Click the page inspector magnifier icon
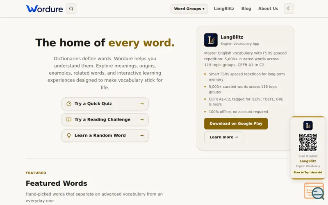 [314, 191]
